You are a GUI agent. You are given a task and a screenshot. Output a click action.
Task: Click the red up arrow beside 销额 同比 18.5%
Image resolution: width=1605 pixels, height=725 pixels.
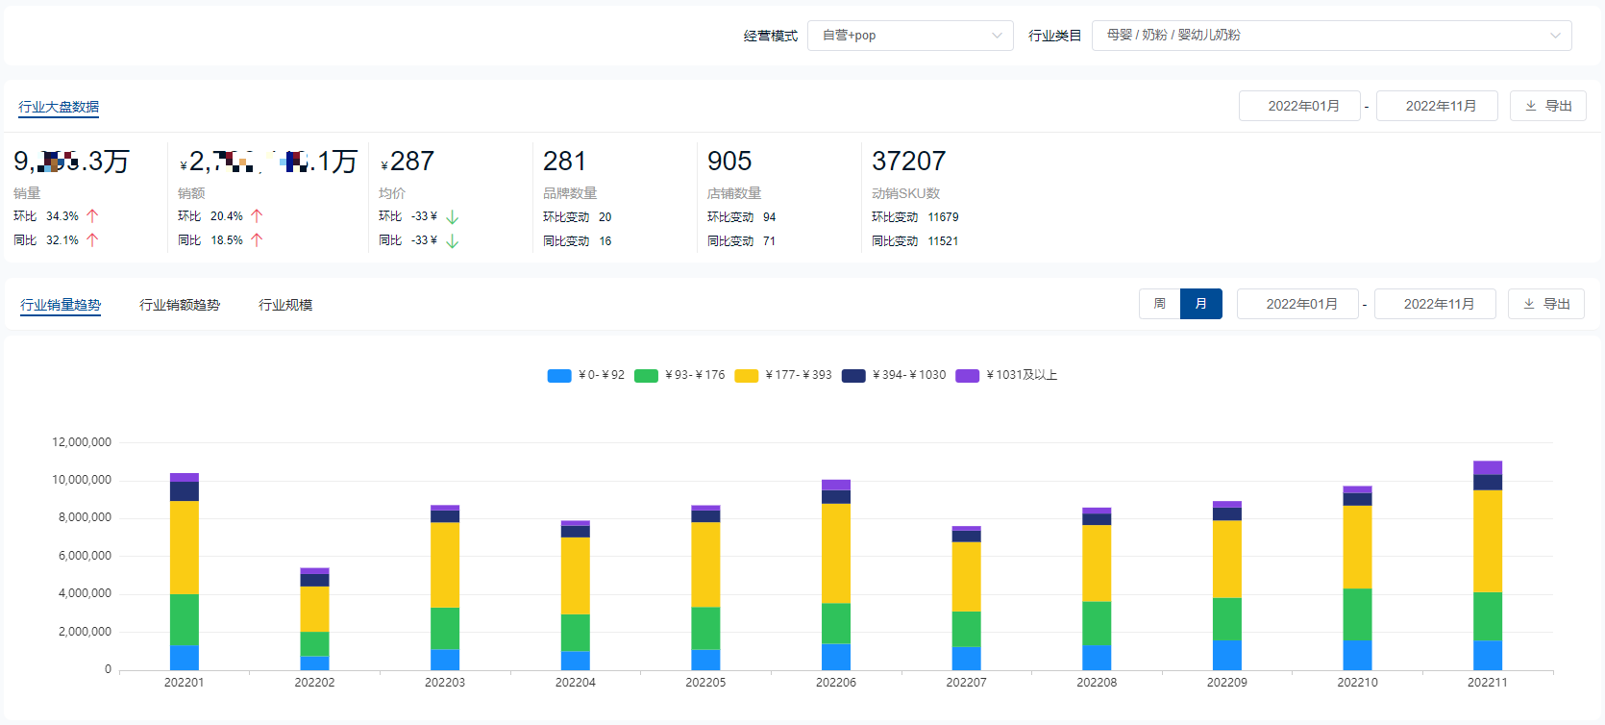pos(257,240)
